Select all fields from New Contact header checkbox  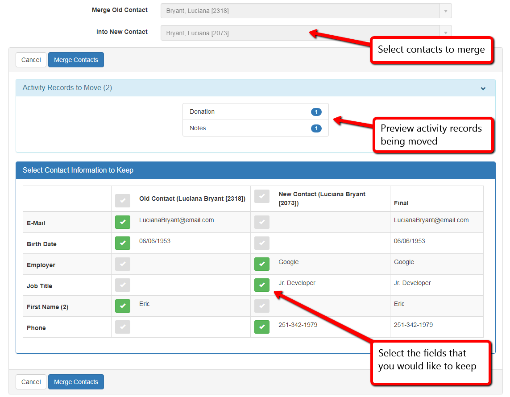pos(262,196)
